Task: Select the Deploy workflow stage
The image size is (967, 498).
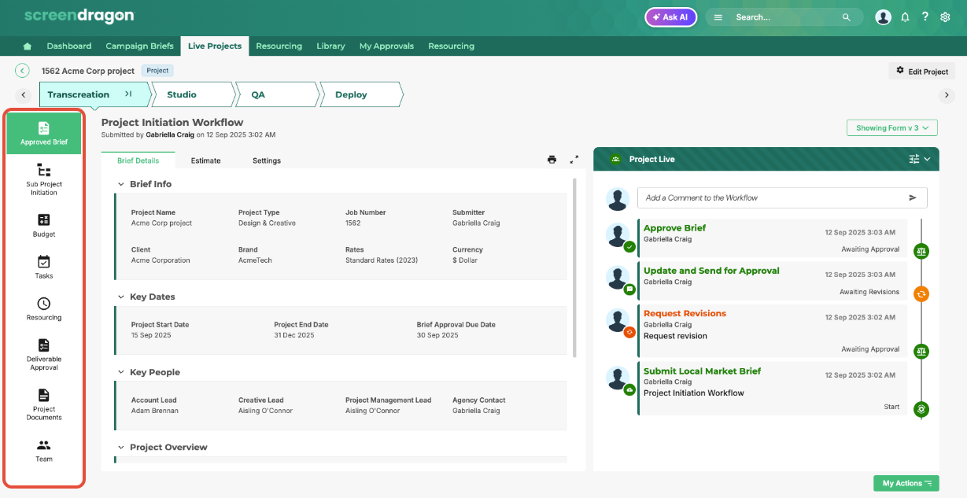Action: click(x=361, y=94)
